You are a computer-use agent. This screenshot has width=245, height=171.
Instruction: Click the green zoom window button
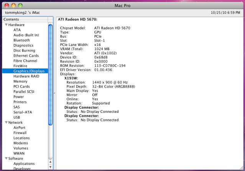21,5
